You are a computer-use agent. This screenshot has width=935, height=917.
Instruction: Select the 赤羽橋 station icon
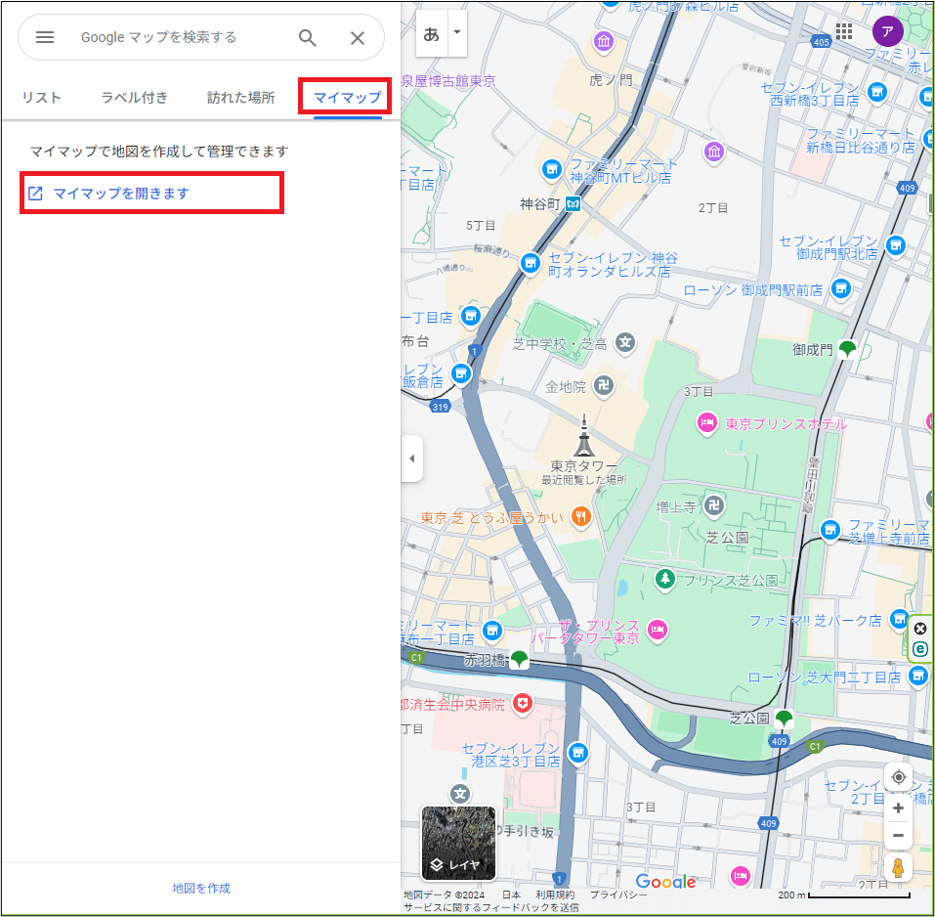[x=520, y=659]
